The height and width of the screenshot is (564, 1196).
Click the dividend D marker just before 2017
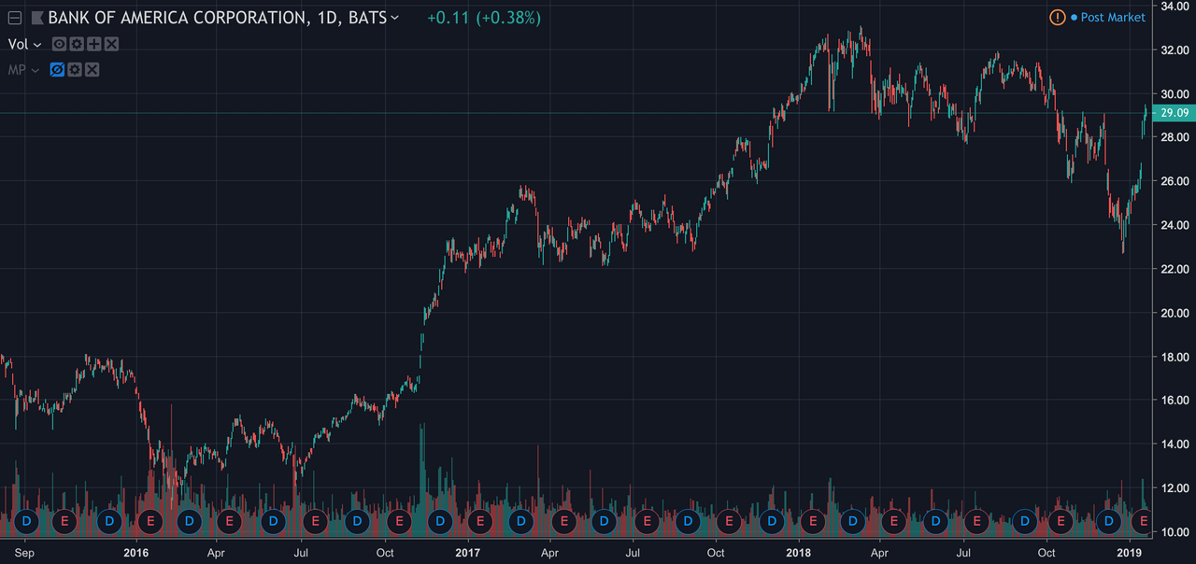point(439,520)
